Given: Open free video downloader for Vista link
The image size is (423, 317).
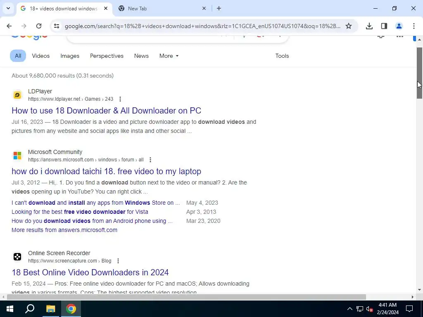Looking at the screenshot, I should pyautogui.click(x=80, y=212).
